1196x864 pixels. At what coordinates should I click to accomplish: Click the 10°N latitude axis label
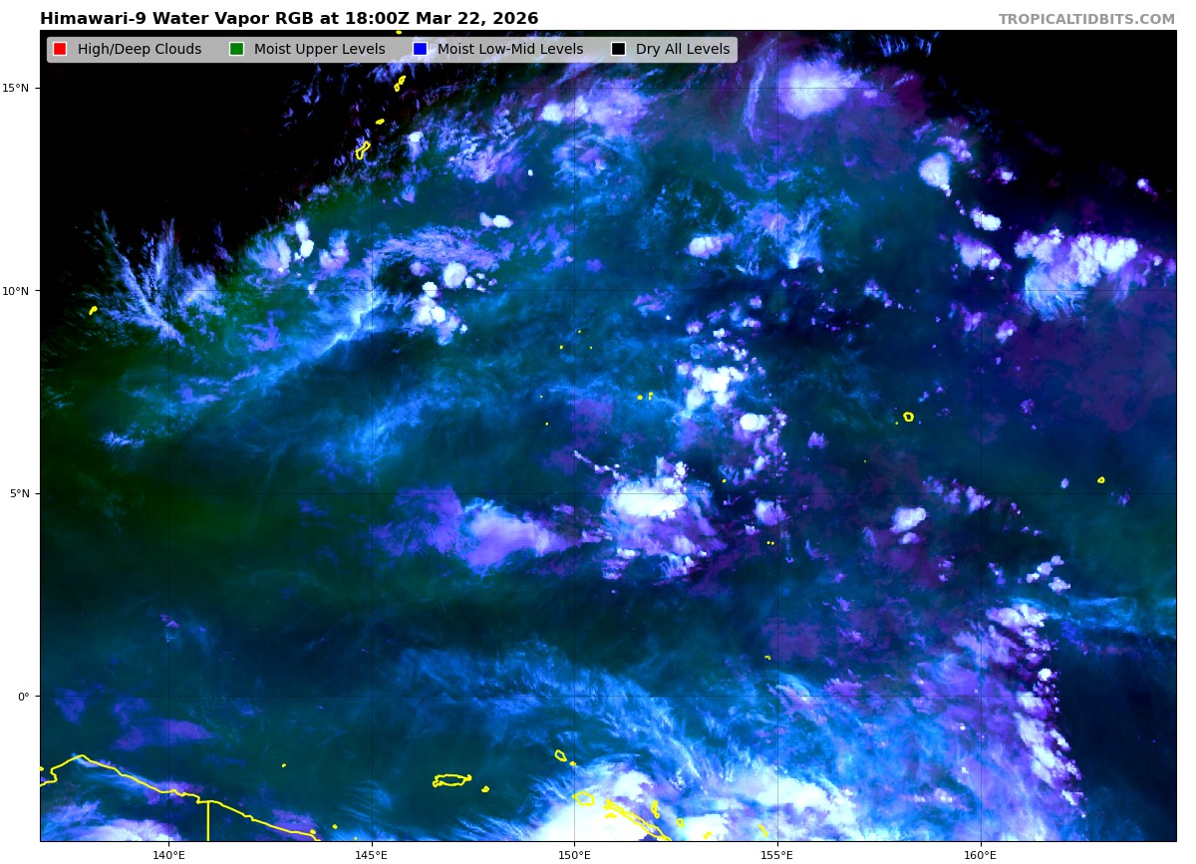[x=17, y=291]
